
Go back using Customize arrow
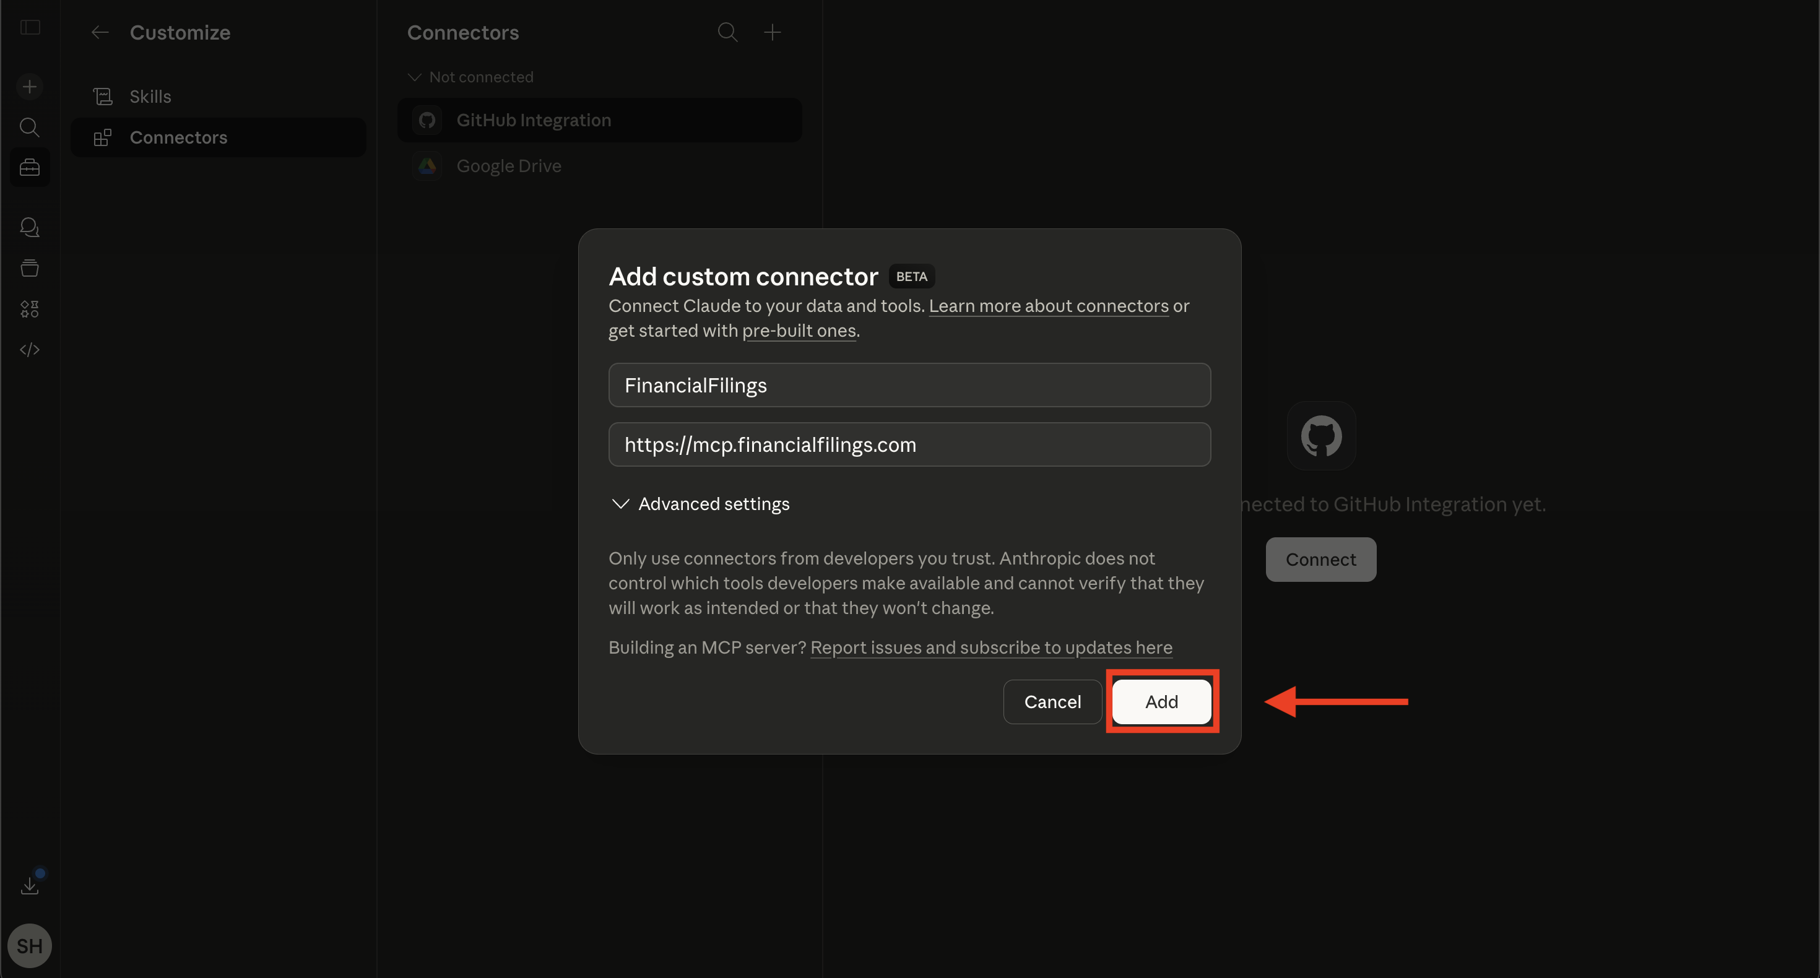tap(100, 33)
